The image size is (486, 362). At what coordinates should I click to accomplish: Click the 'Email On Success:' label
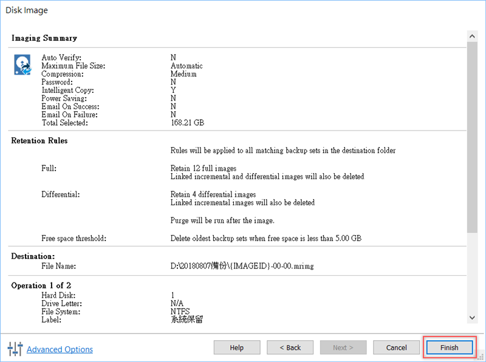(70, 106)
